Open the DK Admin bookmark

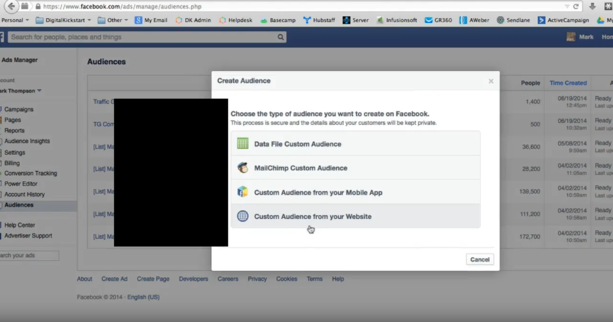pyautogui.click(x=193, y=20)
